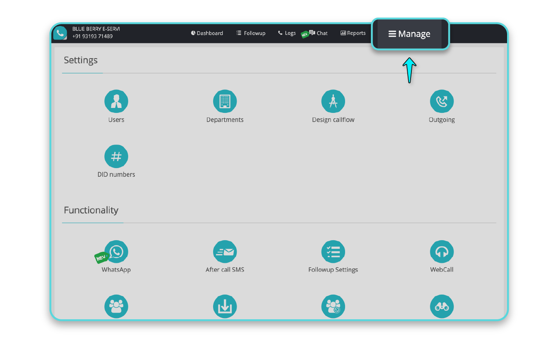559x344 pixels.
Task: View the Logs menu item
Action: [x=287, y=33]
